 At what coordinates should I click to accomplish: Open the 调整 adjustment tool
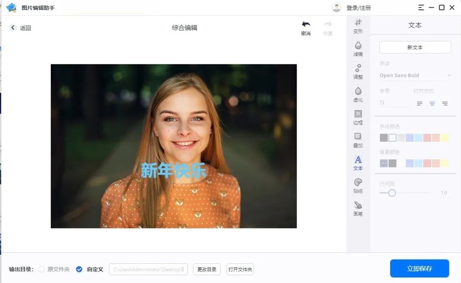click(358, 71)
